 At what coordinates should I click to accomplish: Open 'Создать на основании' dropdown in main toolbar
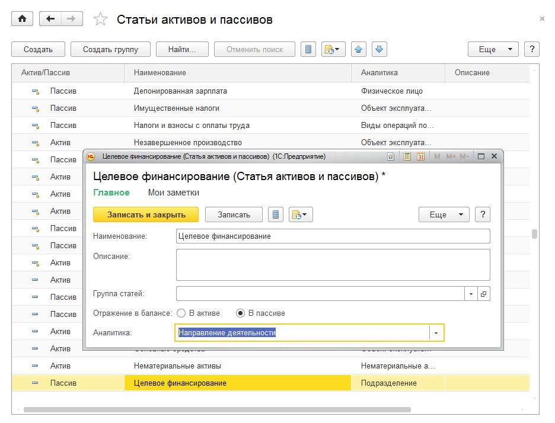(x=333, y=49)
